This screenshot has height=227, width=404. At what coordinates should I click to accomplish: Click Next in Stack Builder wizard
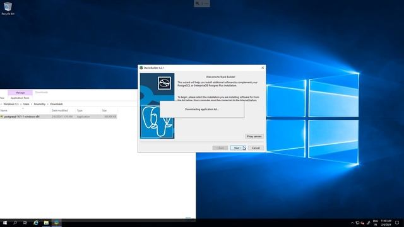238,148
